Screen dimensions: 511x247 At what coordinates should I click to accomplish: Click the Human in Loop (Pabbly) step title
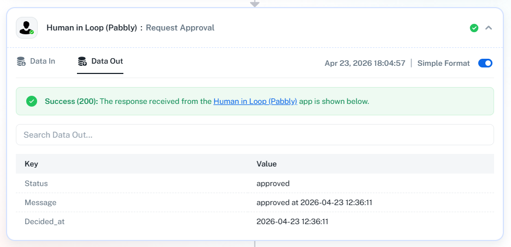(x=92, y=28)
